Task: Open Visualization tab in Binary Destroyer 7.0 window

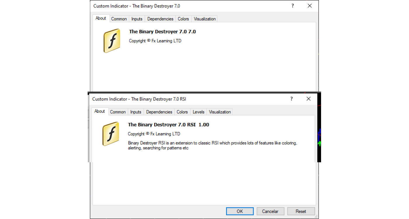Action: point(205,19)
